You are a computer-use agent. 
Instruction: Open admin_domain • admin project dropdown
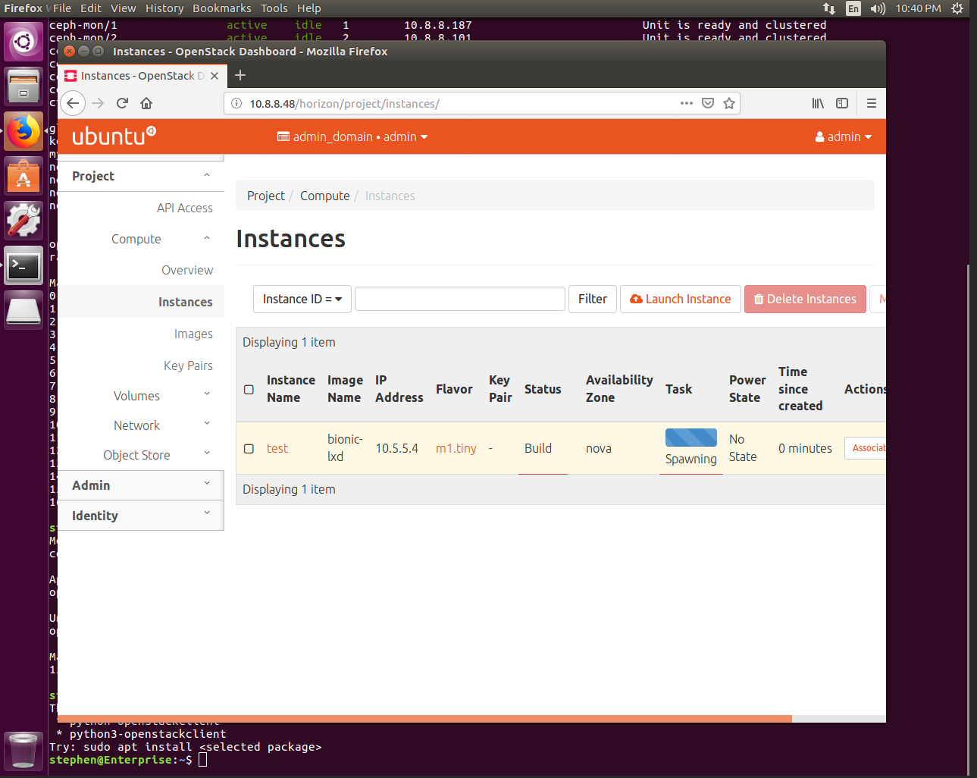tap(352, 136)
